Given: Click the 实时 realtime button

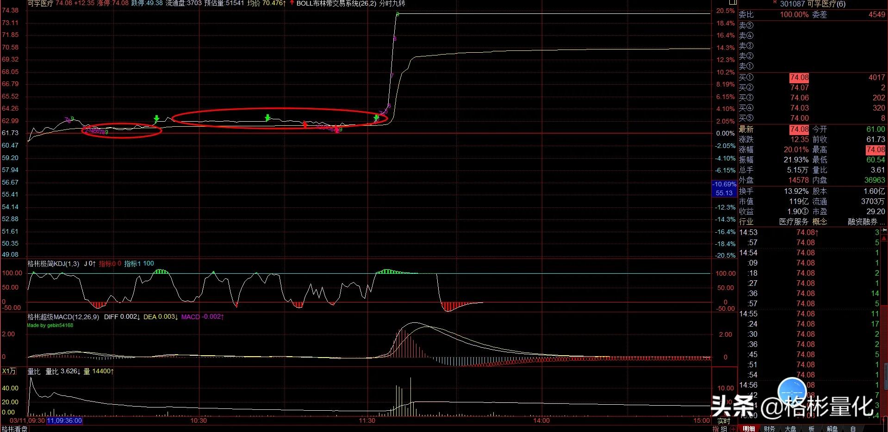Looking at the screenshot, I should pos(723,421).
